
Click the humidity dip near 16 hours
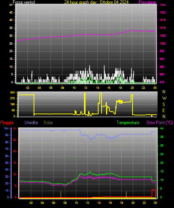click(x=111, y=139)
